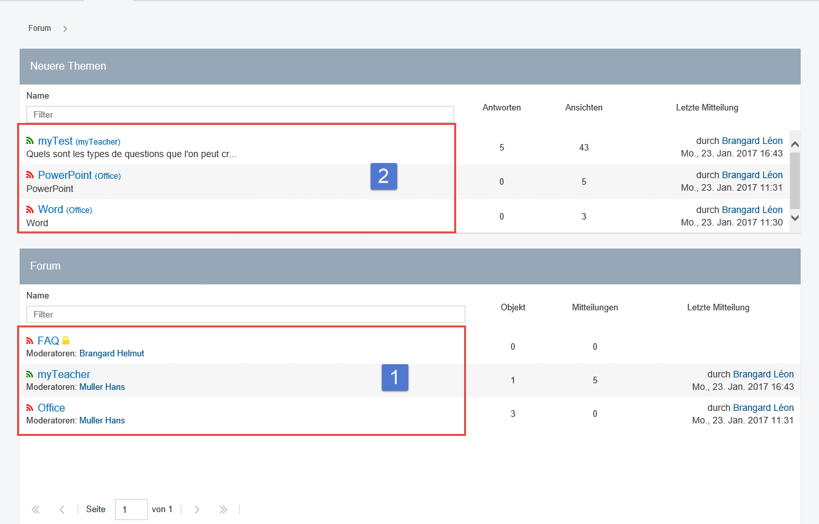
Task: Click the red RSS icon beside PowerPoint
Action: (30, 175)
